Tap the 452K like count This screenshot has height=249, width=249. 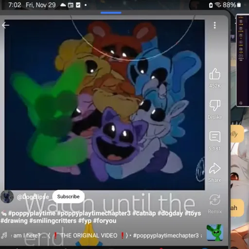tap(214, 86)
